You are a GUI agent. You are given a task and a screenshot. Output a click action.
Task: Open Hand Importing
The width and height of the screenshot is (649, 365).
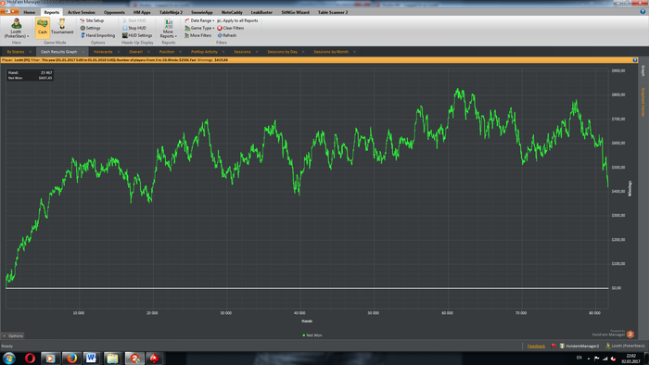pos(97,35)
